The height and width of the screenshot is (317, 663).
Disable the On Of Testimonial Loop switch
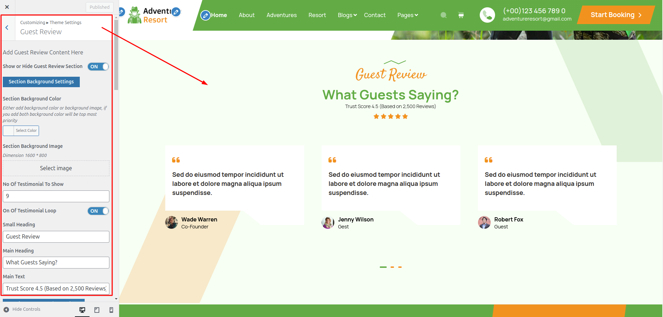pos(98,211)
